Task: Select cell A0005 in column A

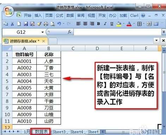Action: pyautogui.click(x=24, y=88)
